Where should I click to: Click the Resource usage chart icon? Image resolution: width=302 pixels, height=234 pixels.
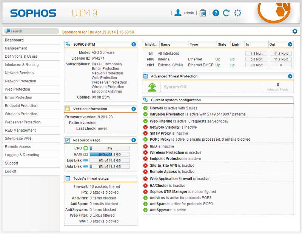click(68, 140)
